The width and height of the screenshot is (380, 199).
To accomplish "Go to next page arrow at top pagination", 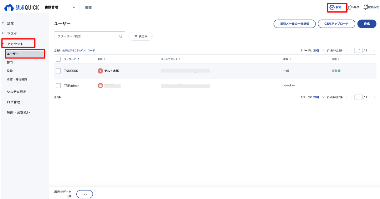I will click(x=370, y=50).
